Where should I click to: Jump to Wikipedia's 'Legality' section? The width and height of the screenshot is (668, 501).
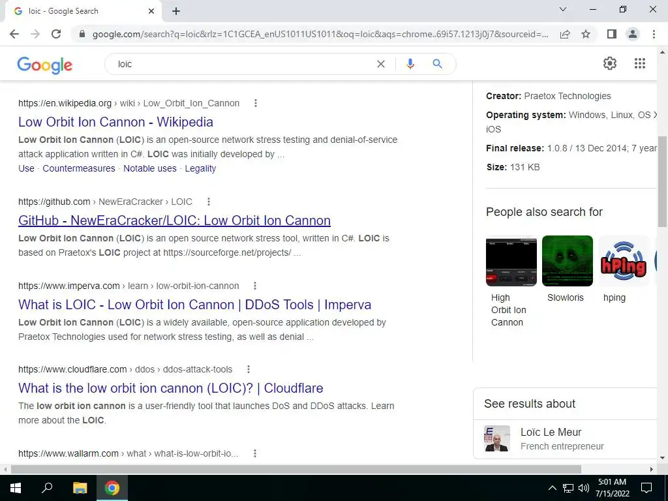pyautogui.click(x=200, y=168)
